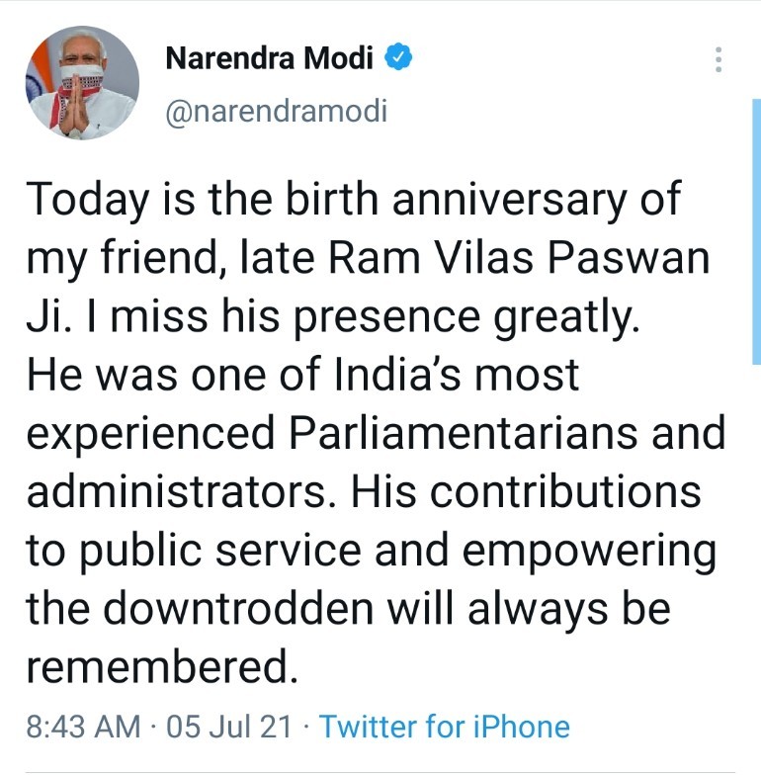Click the Twitter for iPhone source link

[445, 728]
